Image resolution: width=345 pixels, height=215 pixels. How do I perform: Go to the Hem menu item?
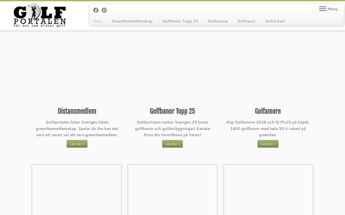point(98,21)
